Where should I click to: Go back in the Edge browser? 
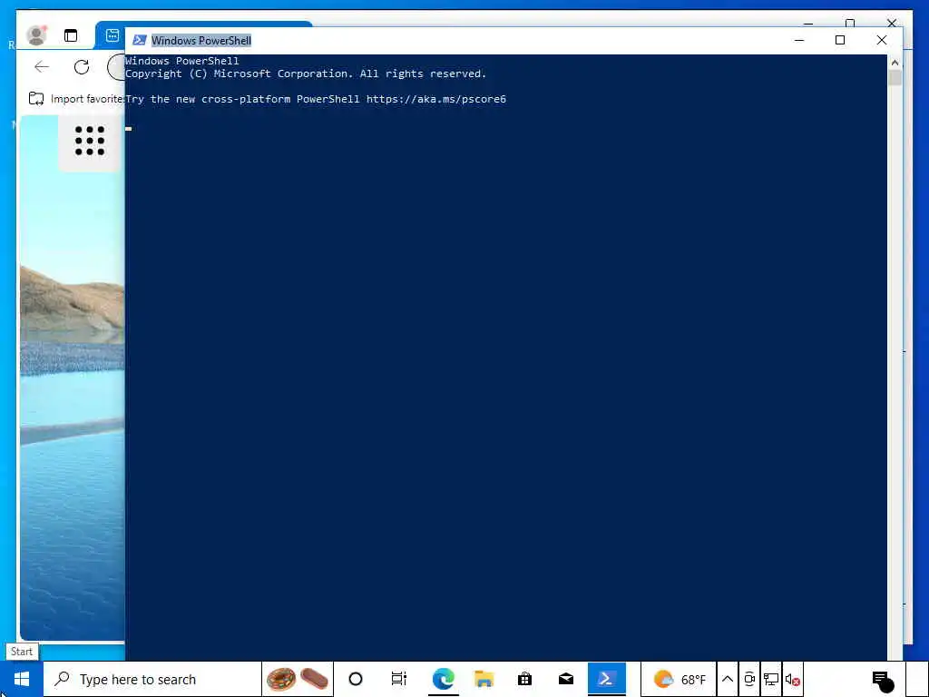pyautogui.click(x=42, y=67)
